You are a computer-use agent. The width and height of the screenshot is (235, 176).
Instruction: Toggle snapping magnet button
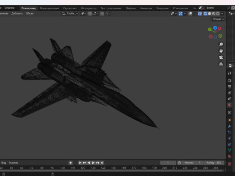90,14
